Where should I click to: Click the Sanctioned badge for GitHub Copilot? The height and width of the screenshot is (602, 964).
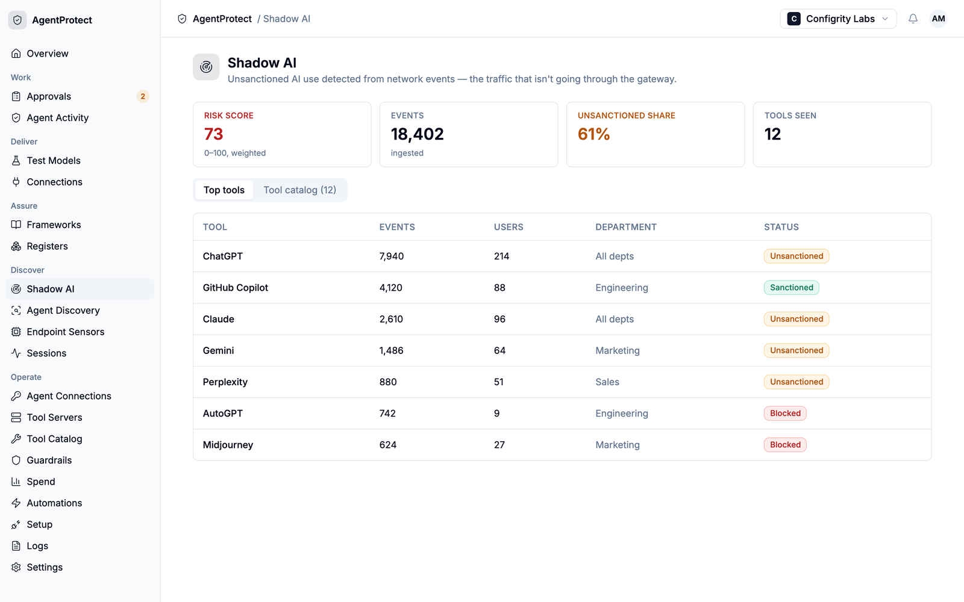point(792,288)
